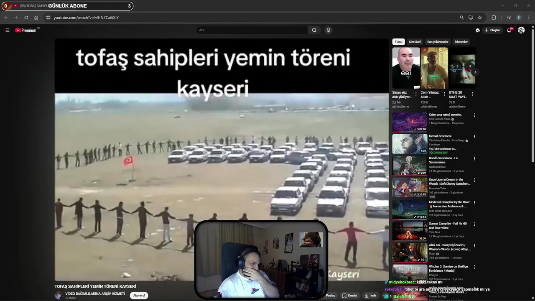Click install app icon in address bar
Image resolution: width=535 pixels, height=301 pixels.
(471, 18)
